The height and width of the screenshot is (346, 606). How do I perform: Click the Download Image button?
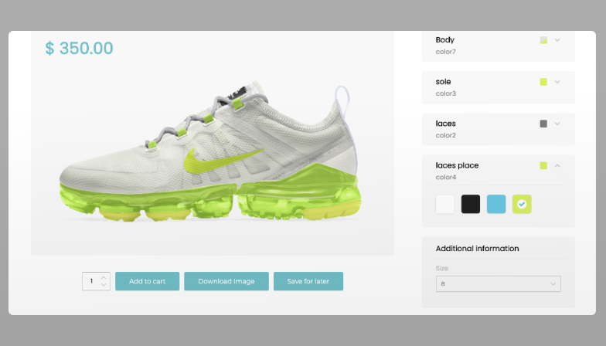point(226,281)
